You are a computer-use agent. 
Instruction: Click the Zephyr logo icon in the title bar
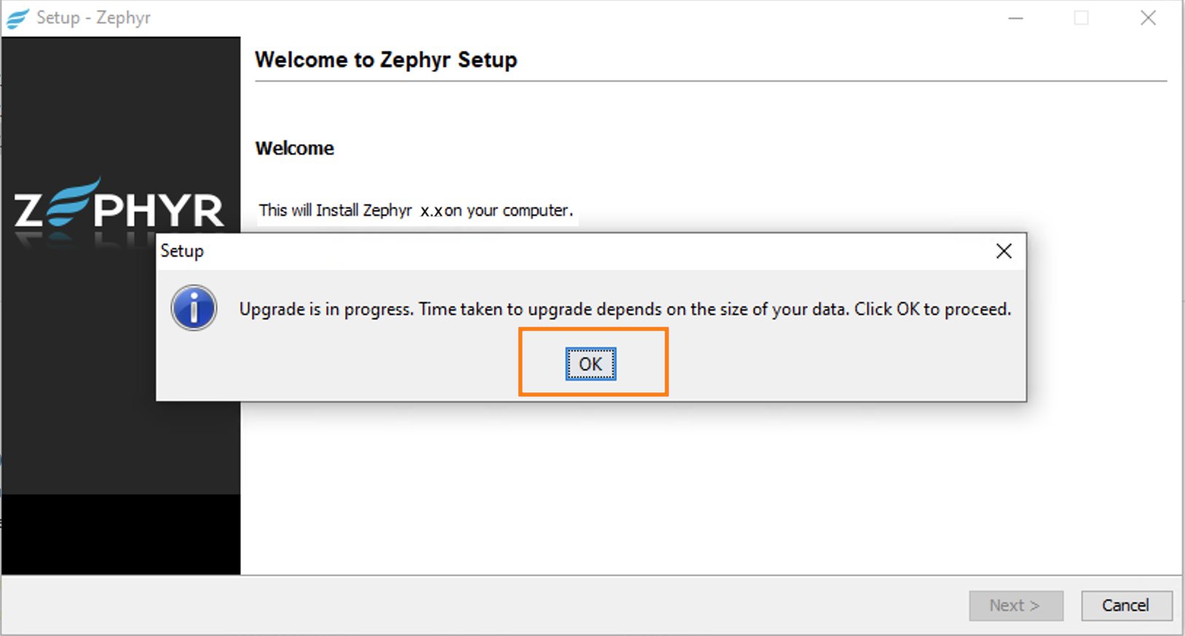(x=16, y=18)
